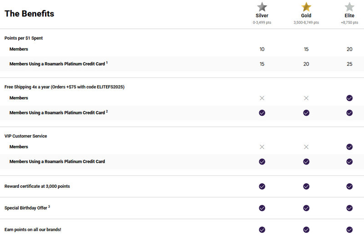Image resolution: width=364 pixels, height=237 pixels.
Task: Click Gold X mark for Free Shipping Members
Action: click(306, 98)
